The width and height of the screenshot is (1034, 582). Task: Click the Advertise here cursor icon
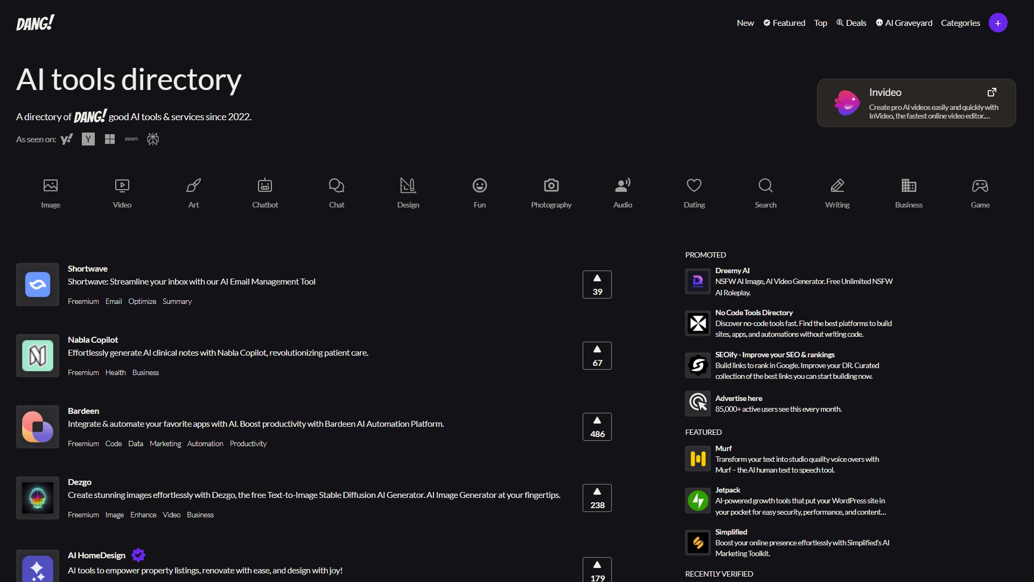[x=698, y=403]
